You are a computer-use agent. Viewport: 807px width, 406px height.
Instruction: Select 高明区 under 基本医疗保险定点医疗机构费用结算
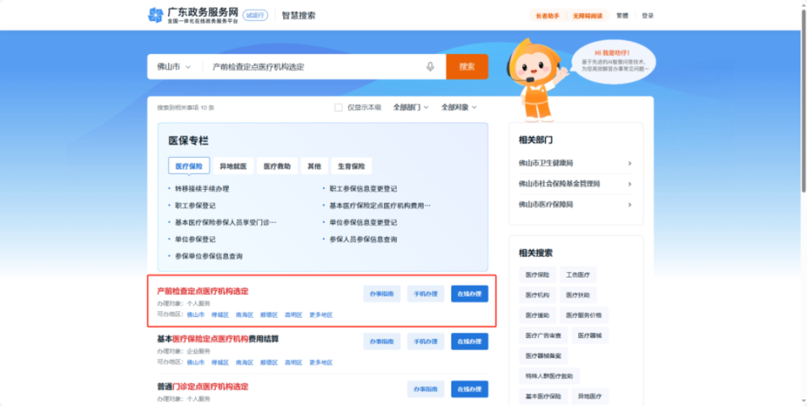293,363
